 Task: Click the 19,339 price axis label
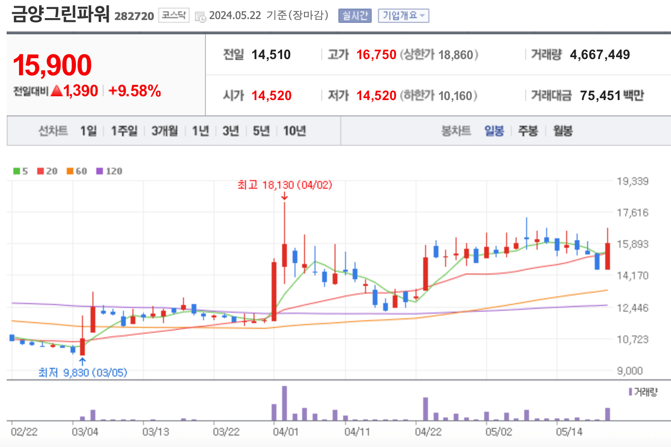pyautogui.click(x=633, y=181)
